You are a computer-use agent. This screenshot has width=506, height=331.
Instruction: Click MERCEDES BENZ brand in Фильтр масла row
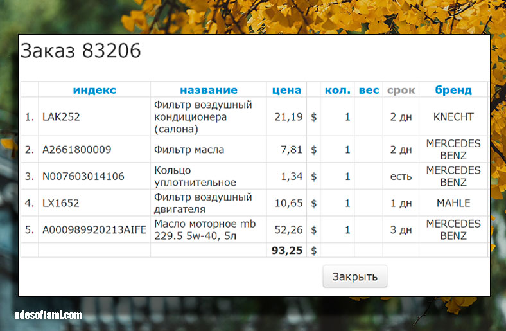click(453, 150)
